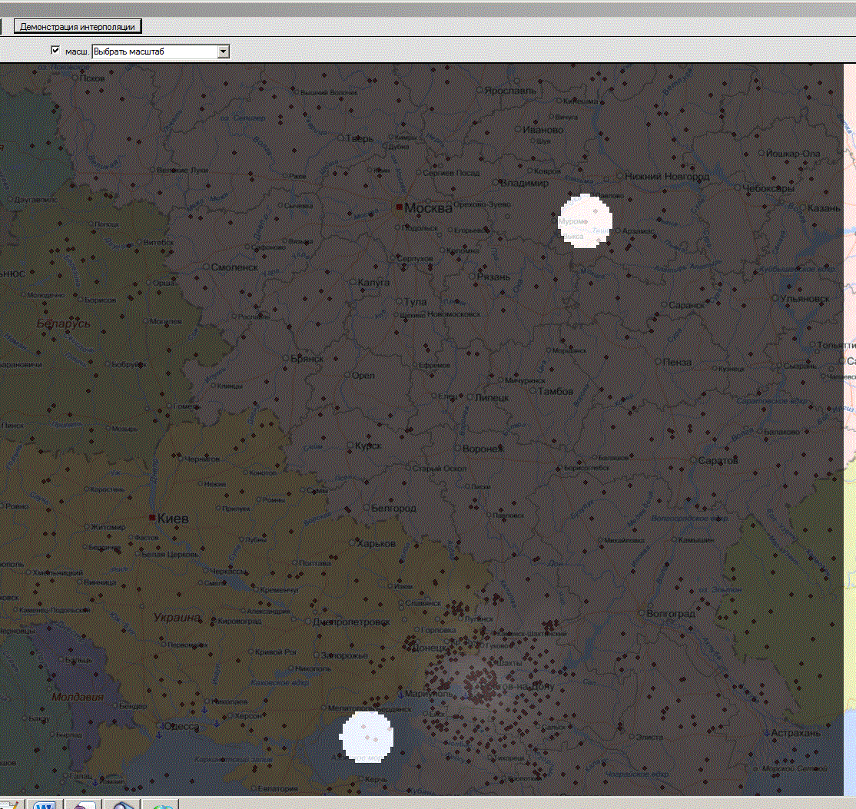Screen dimensions: 856x809
Task: Click the Кривой Рог city label
Action: click(x=276, y=652)
